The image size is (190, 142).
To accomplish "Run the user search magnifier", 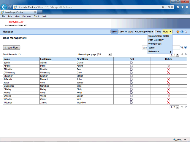I will click(182, 47).
